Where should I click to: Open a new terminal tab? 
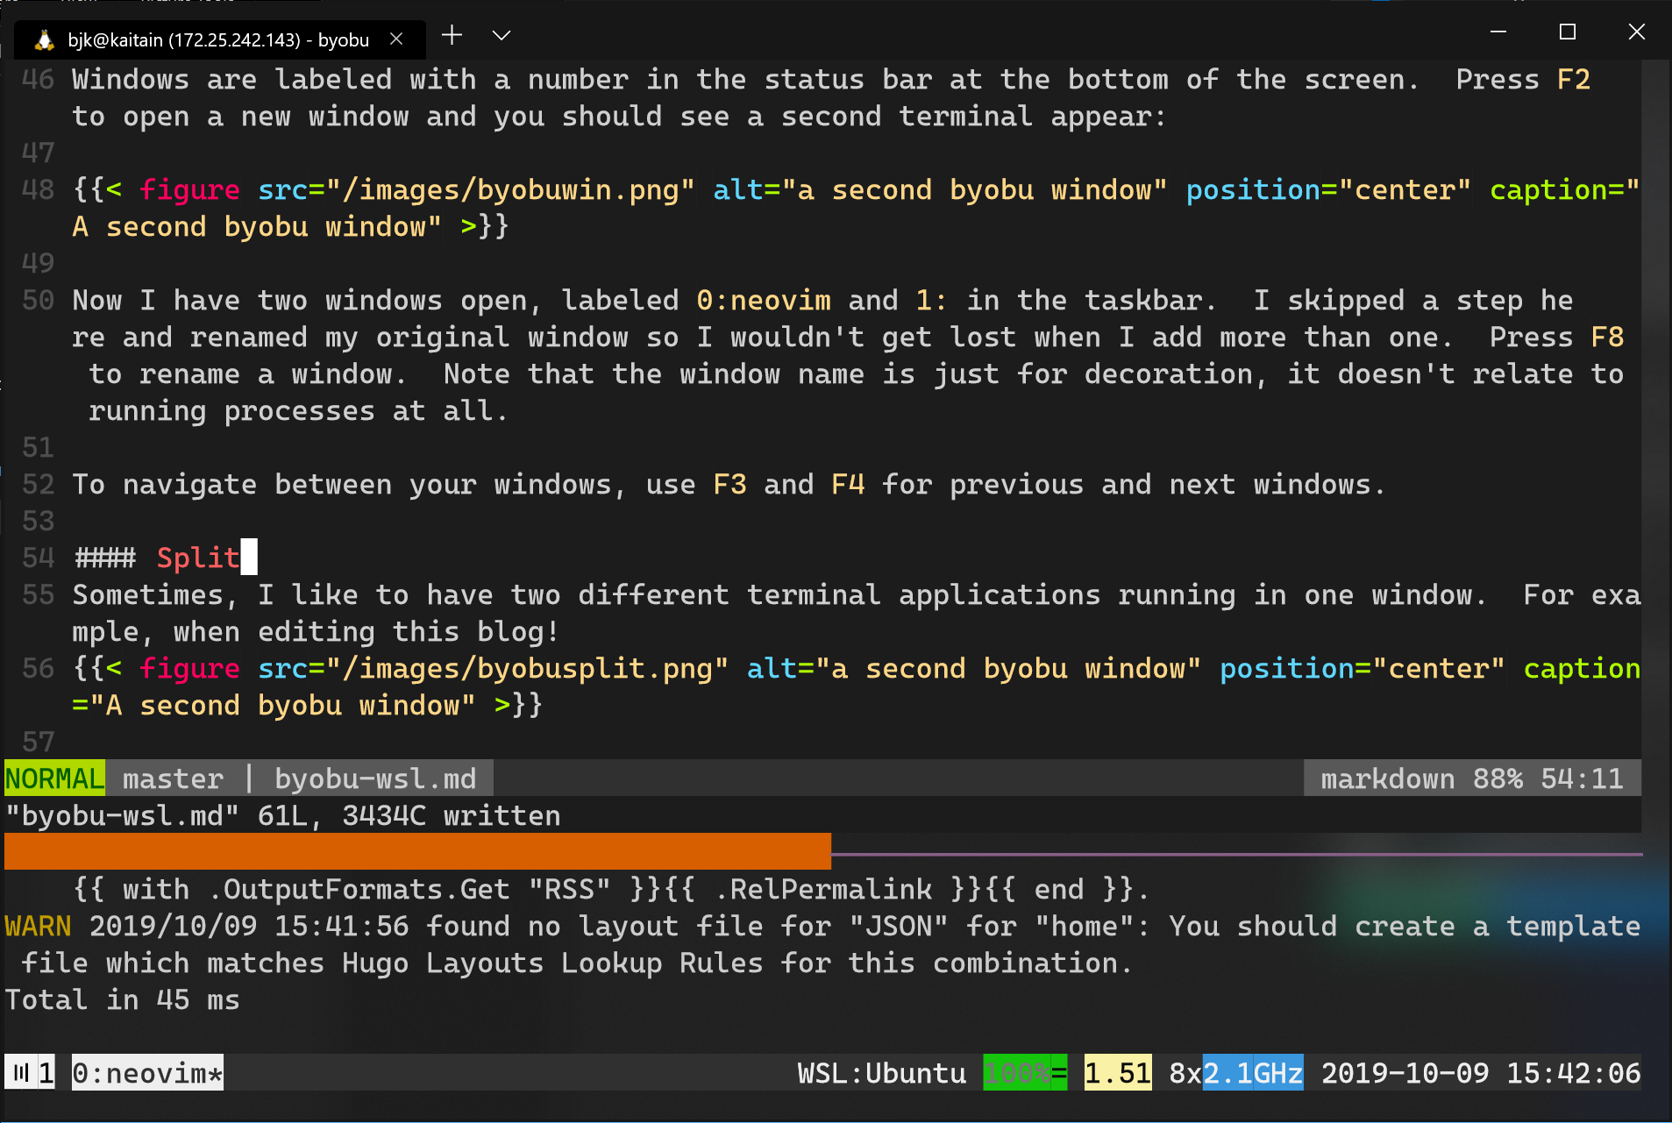[x=452, y=35]
